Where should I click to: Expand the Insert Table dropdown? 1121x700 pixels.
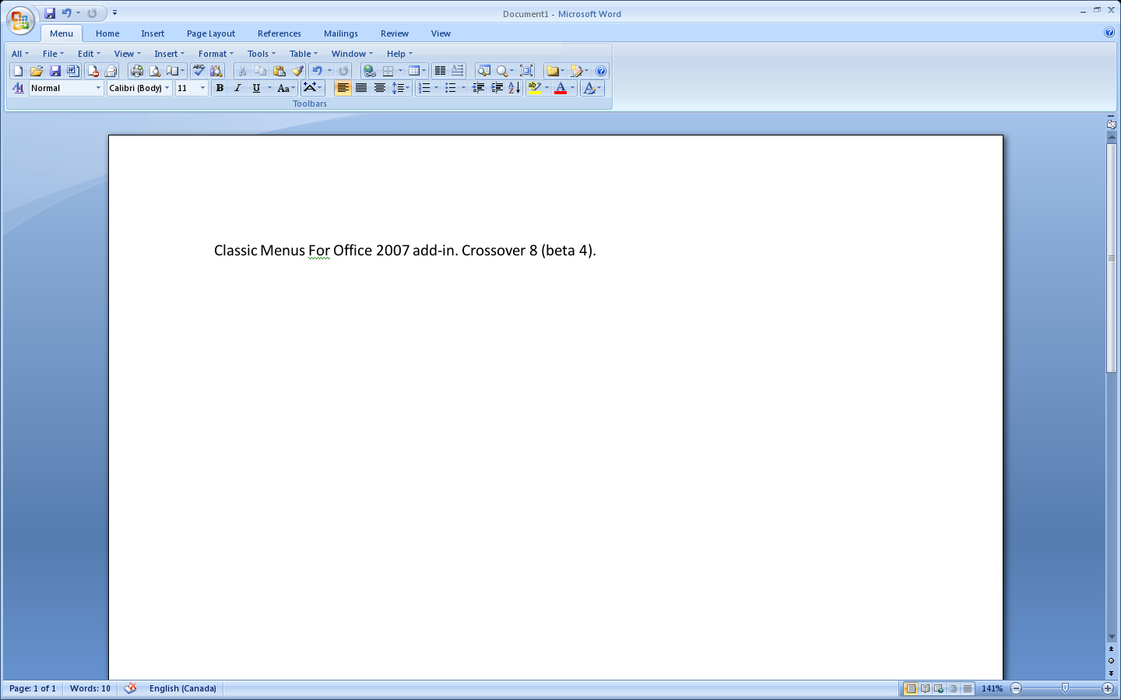point(423,71)
